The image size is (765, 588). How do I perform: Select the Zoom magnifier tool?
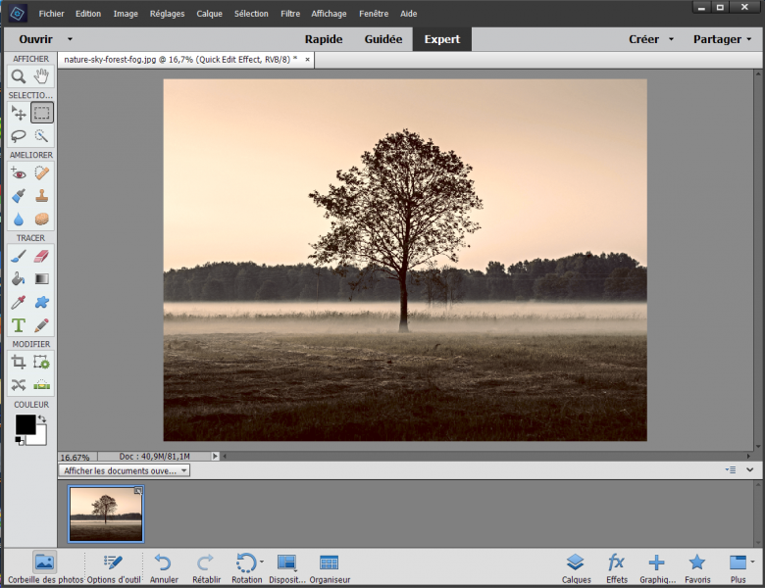click(19, 76)
